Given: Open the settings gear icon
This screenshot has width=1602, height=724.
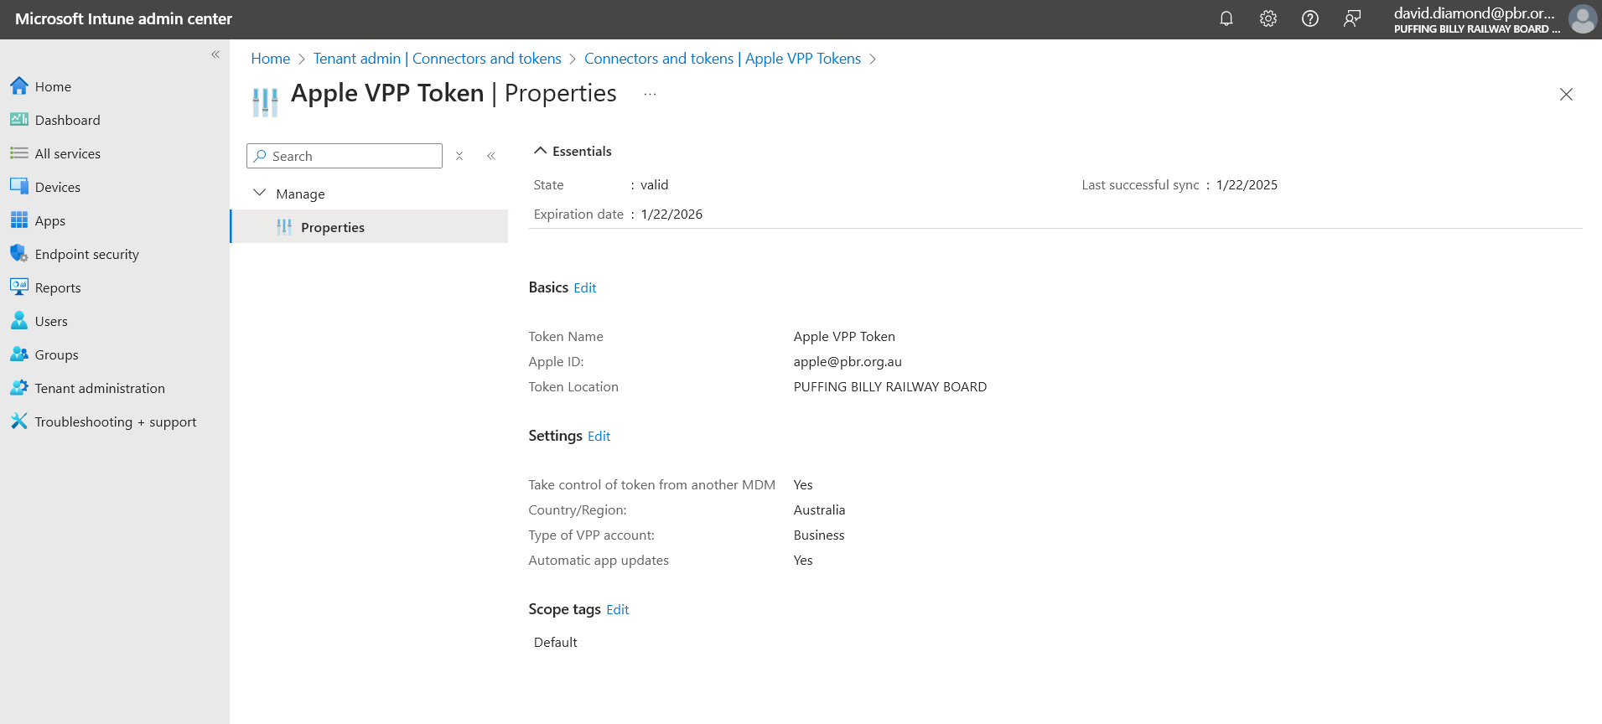Looking at the screenshot, I should (x=1268, y=18).
